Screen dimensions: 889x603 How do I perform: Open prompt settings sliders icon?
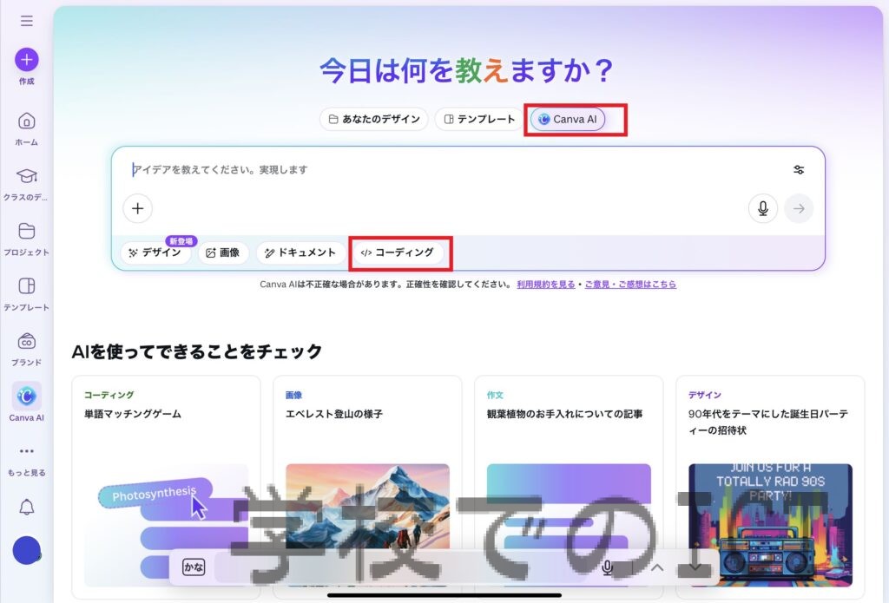(x=799, y=170)
